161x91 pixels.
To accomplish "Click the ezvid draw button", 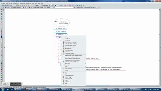I will click(20, 84).
